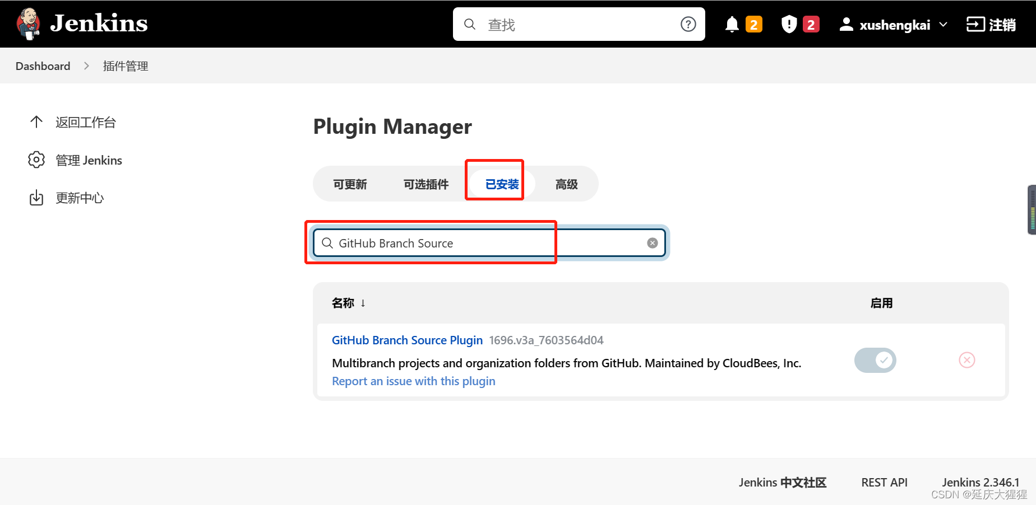Click the magnifier icon in top search
The height and width of the screenshot is (505, 1036).
[x=470, y=24]
